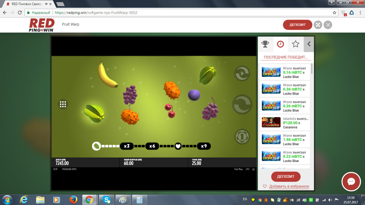Open the system volume tray icon
Viewport: 365px width, 205px height.
[x=331, y=200]
